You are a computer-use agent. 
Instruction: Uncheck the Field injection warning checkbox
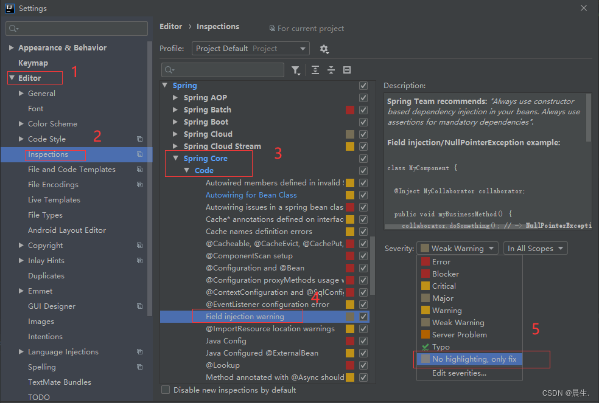click(x=363, y=316)
